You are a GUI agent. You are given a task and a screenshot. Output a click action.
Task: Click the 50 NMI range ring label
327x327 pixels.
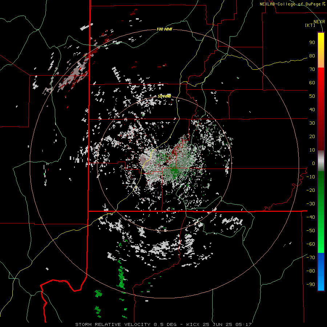pyautogui.click(x=164, y=96)
